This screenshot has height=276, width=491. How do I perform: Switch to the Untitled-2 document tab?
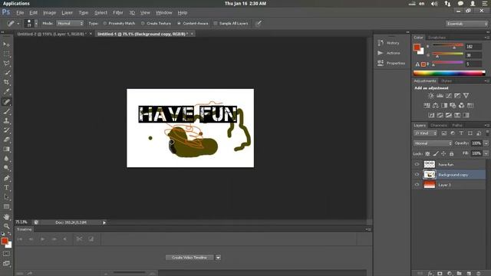51,34
